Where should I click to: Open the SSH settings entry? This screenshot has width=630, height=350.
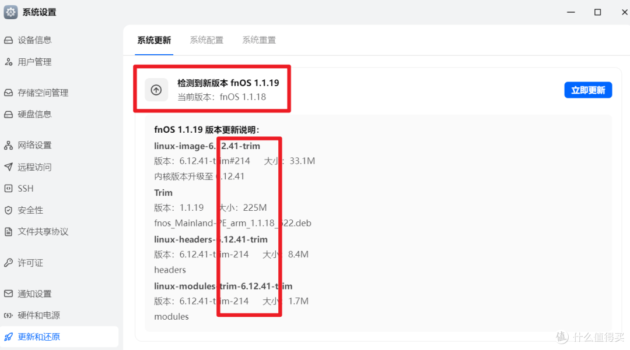coord(25,189)
